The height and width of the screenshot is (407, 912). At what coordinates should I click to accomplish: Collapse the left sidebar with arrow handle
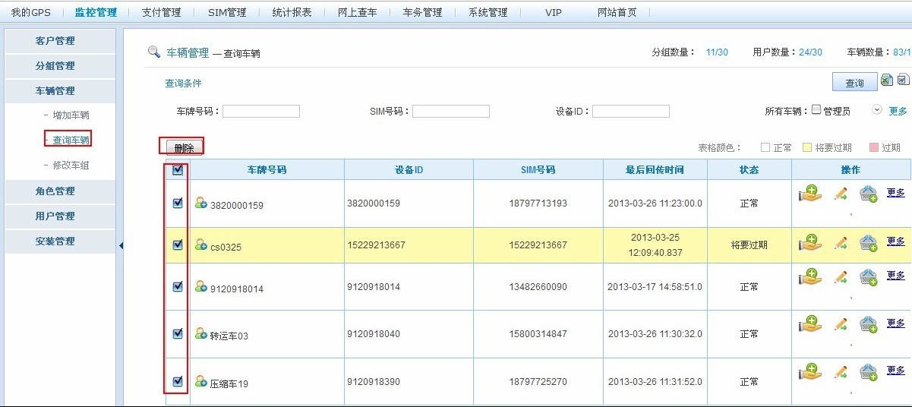(x=121, y=245)
